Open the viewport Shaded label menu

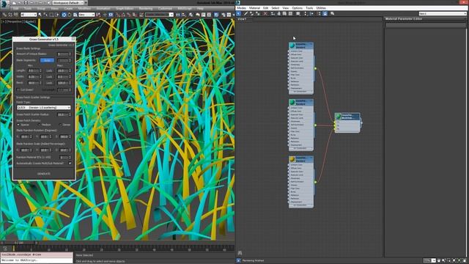pyautogui.click(x=30, y=21)
